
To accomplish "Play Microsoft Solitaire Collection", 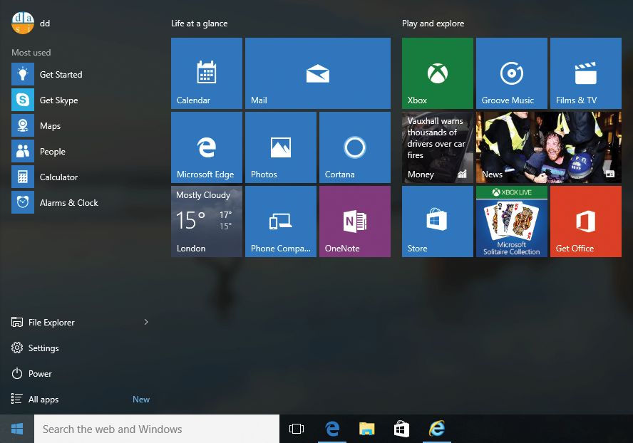I will [x=511, y=221].
